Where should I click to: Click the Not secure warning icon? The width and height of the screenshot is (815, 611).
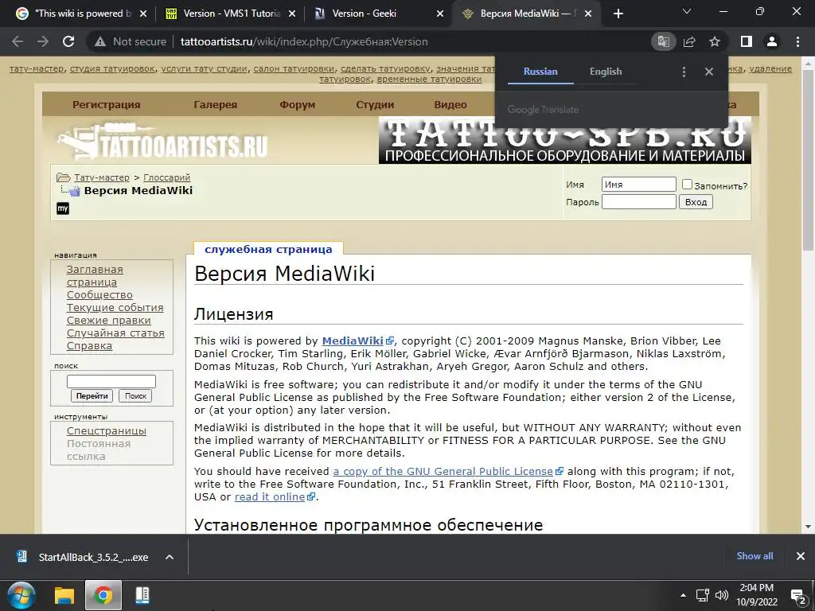[100, 41]
